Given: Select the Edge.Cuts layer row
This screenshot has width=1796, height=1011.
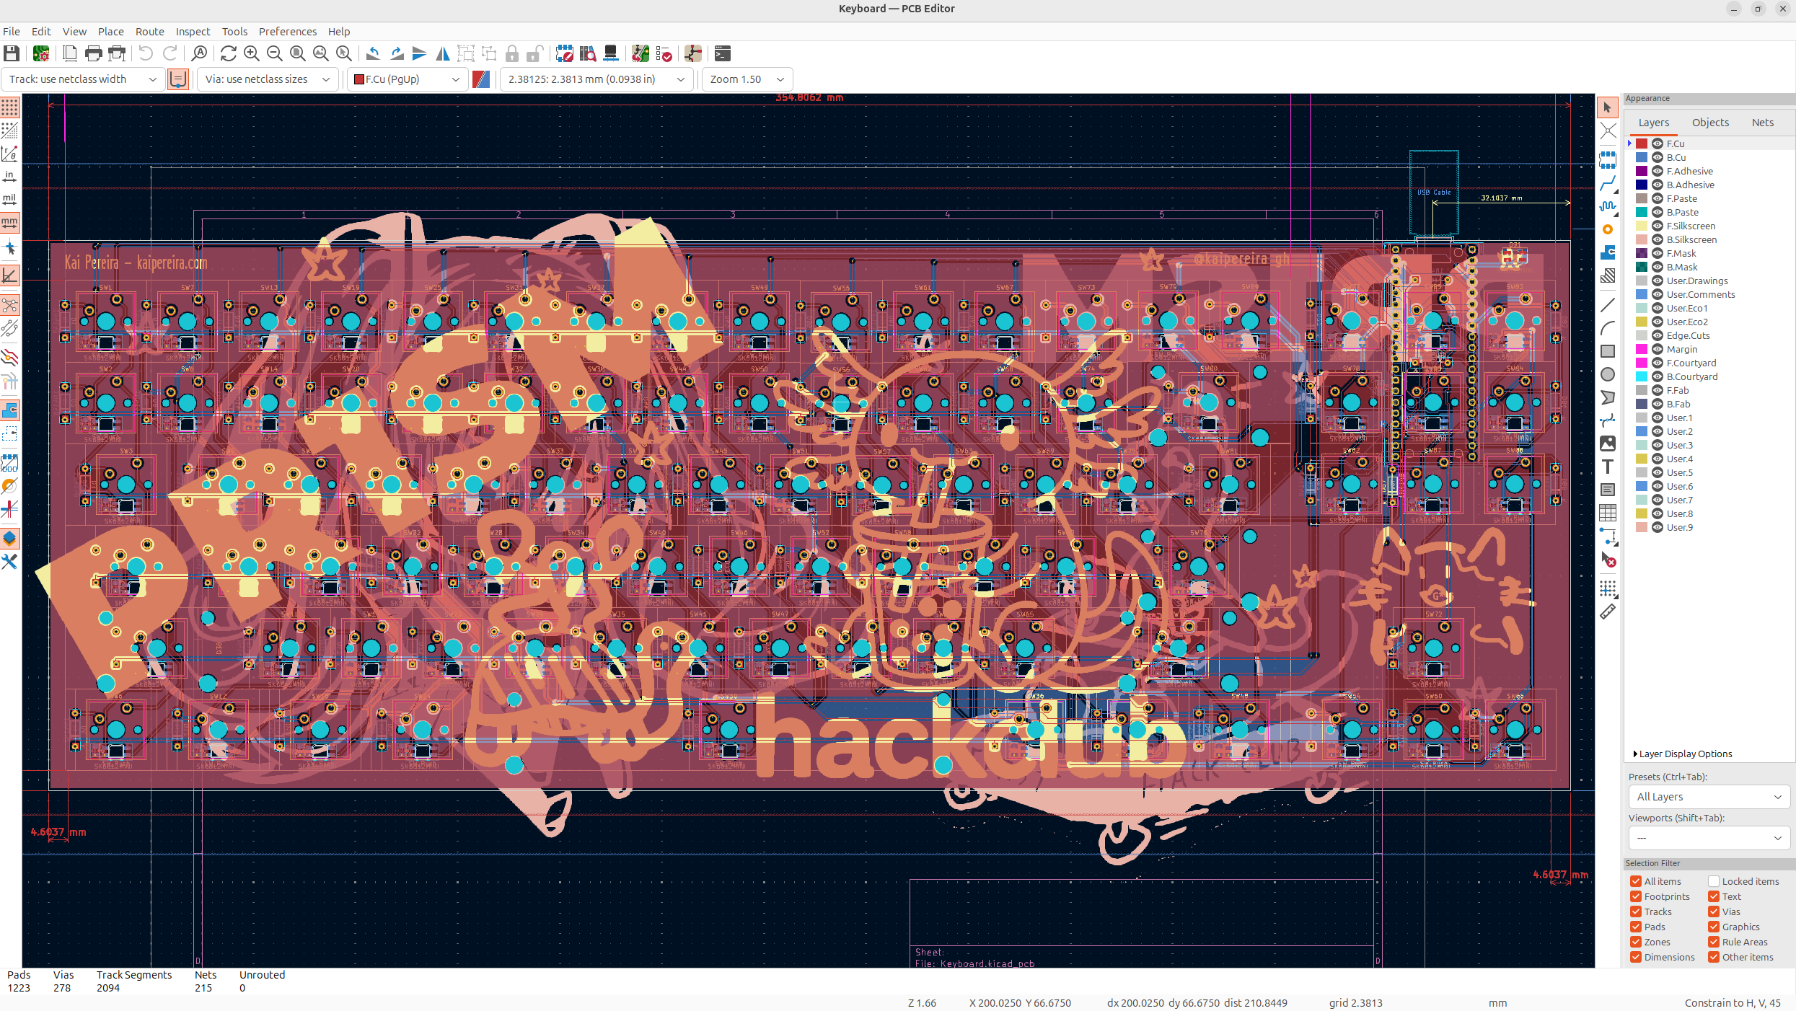Looking at the screenshot, I should [1709, 335].
